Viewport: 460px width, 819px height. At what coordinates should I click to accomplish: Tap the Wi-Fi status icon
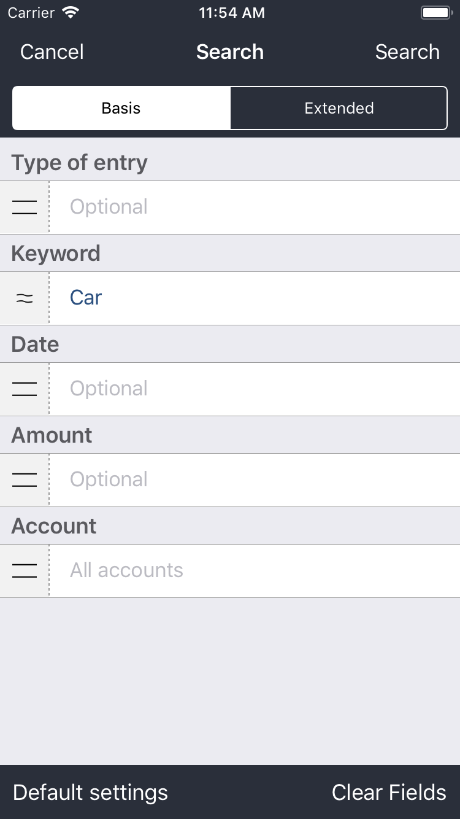click(x=72, y=13)
